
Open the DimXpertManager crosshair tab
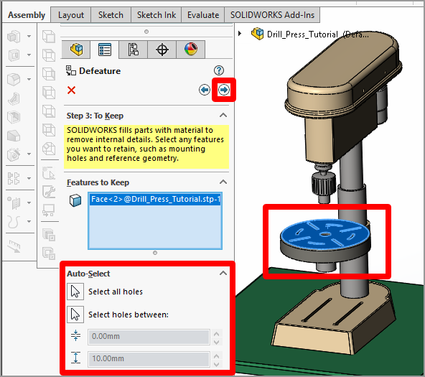162,50
